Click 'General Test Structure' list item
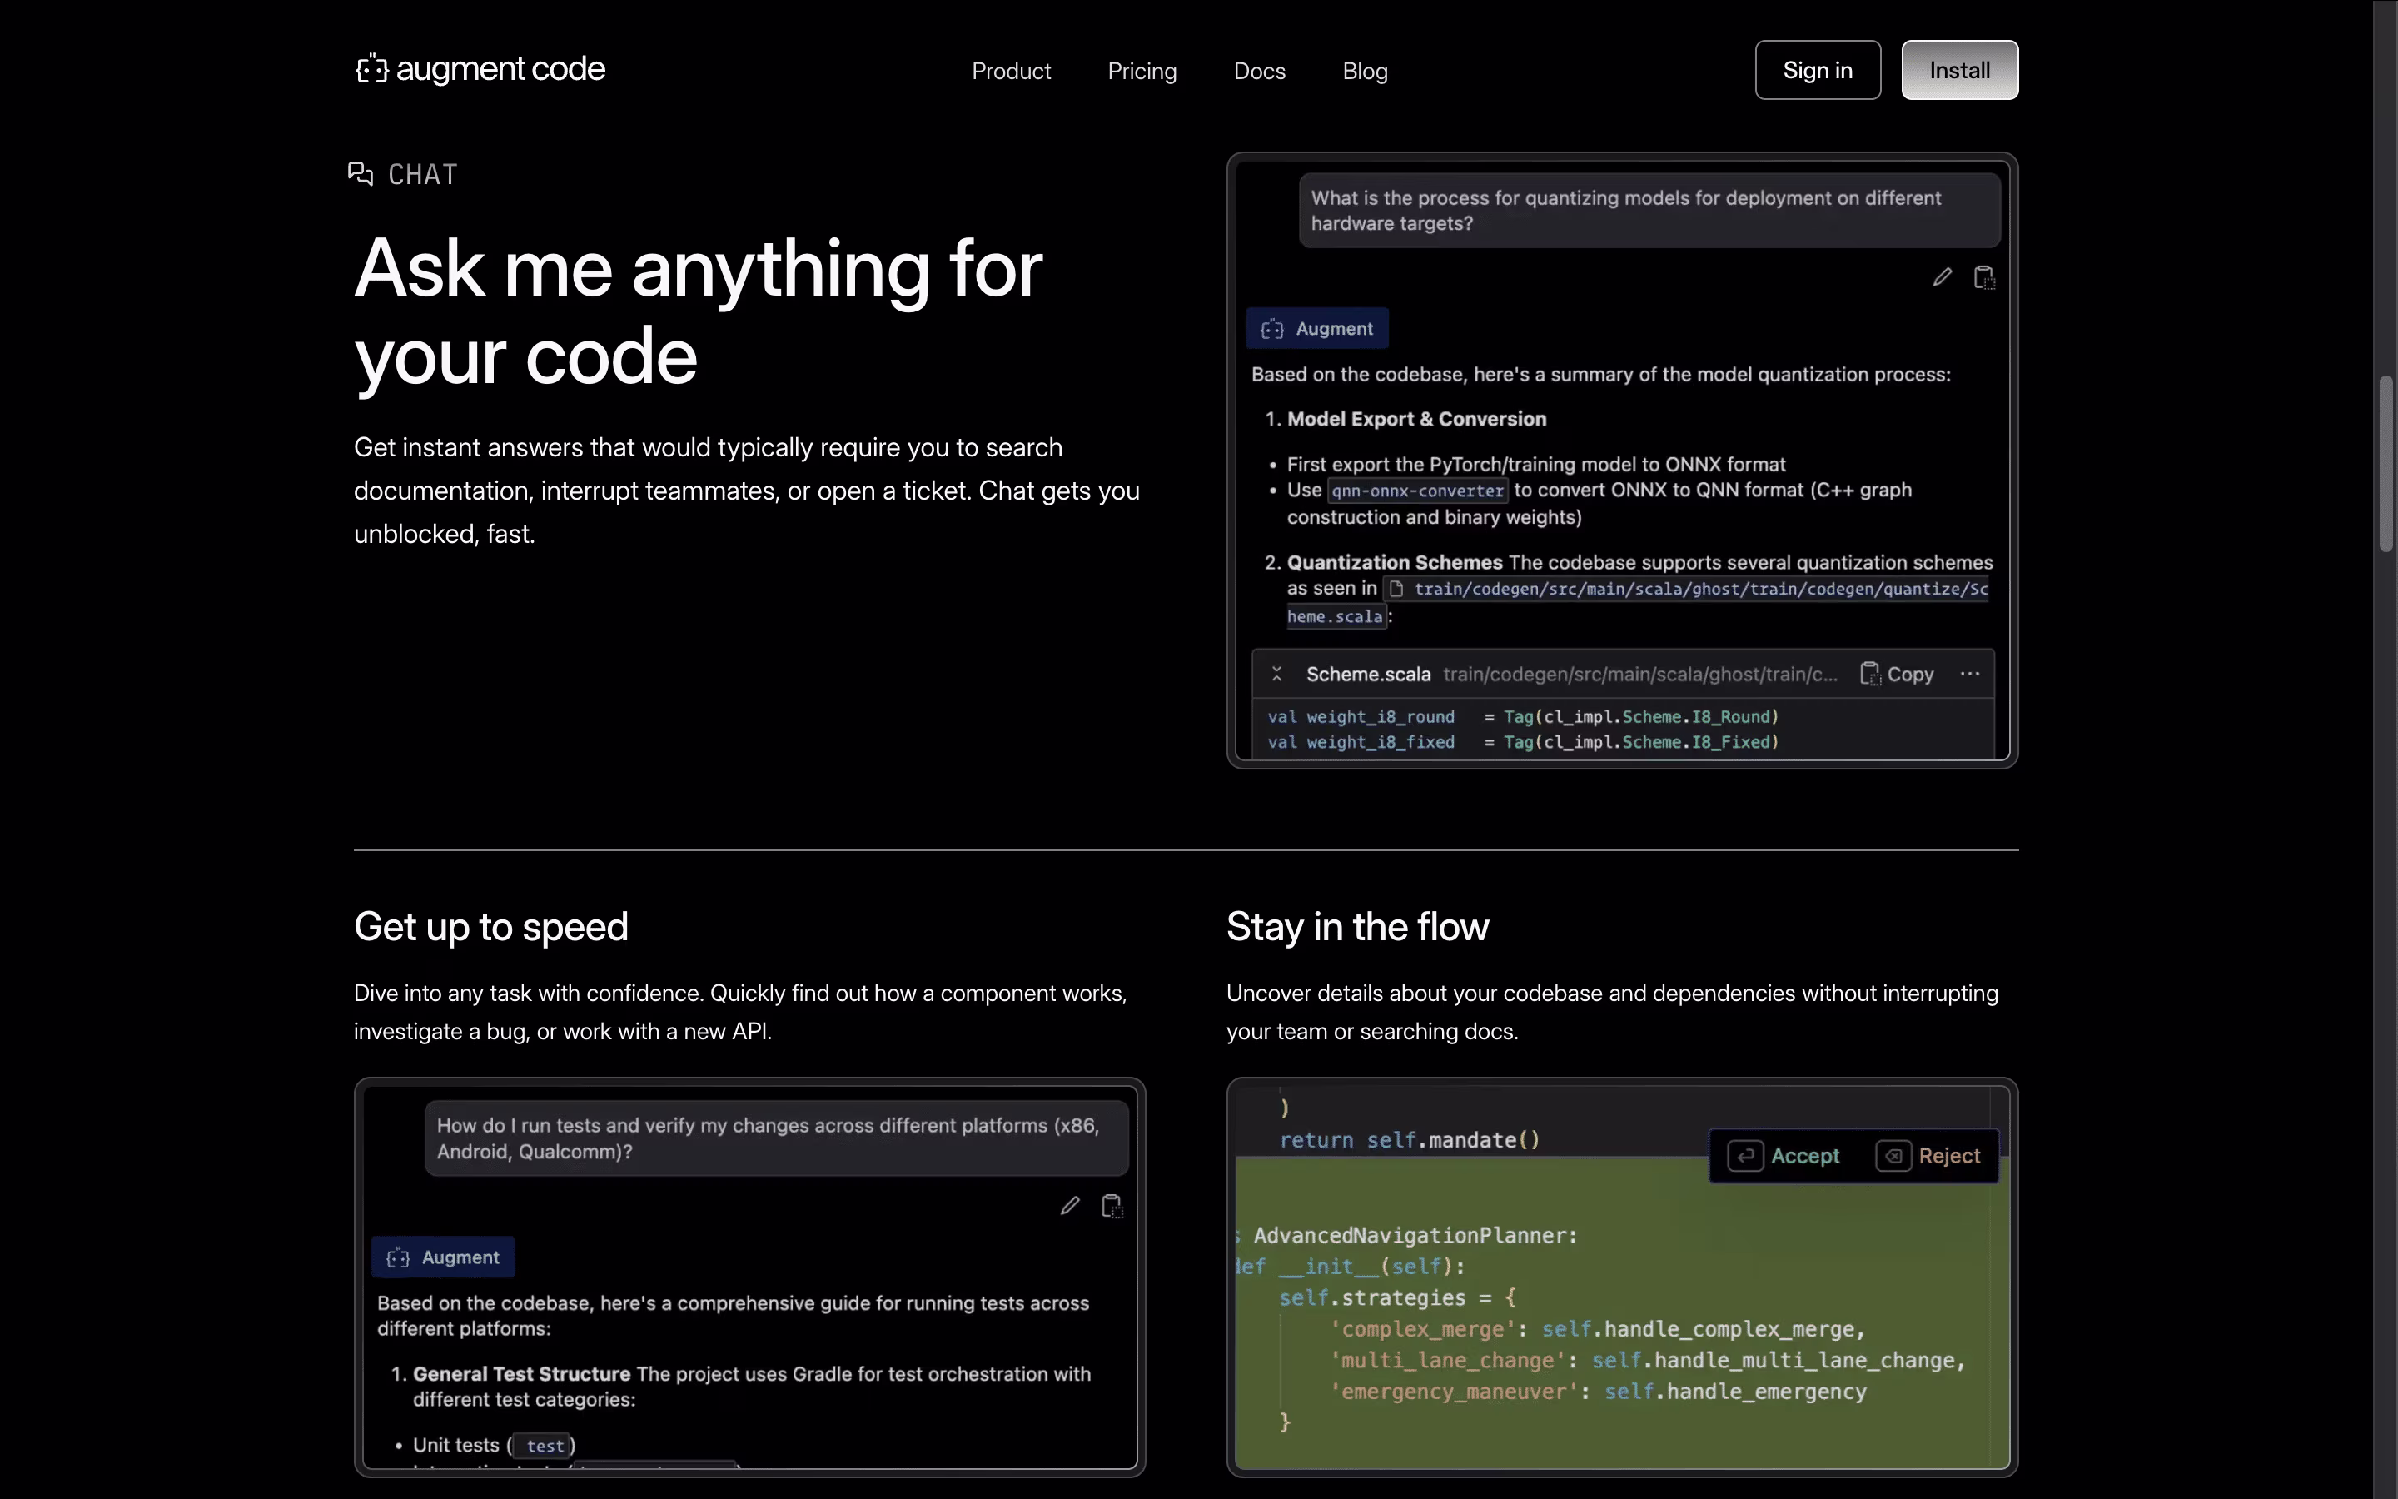 (521, 1374)
